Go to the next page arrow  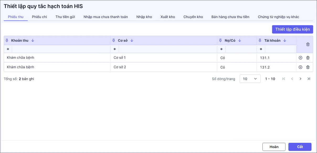[x=300, y=79]
